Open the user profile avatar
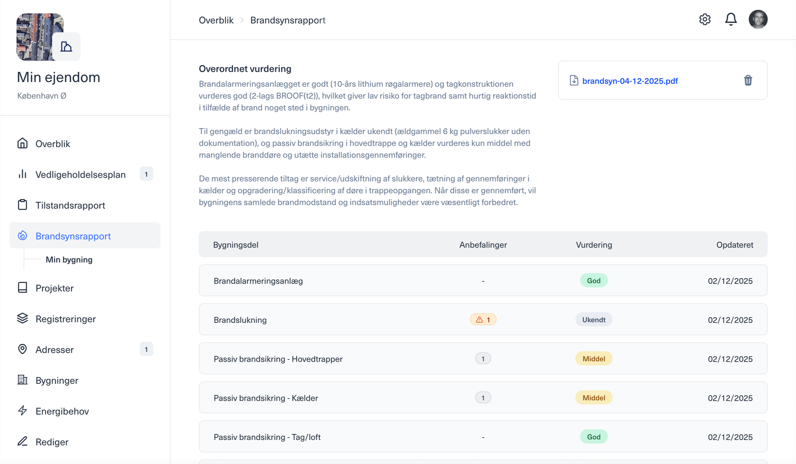Image resolution: width=796 pixels, height=464 pixels. tap(758, 19)
